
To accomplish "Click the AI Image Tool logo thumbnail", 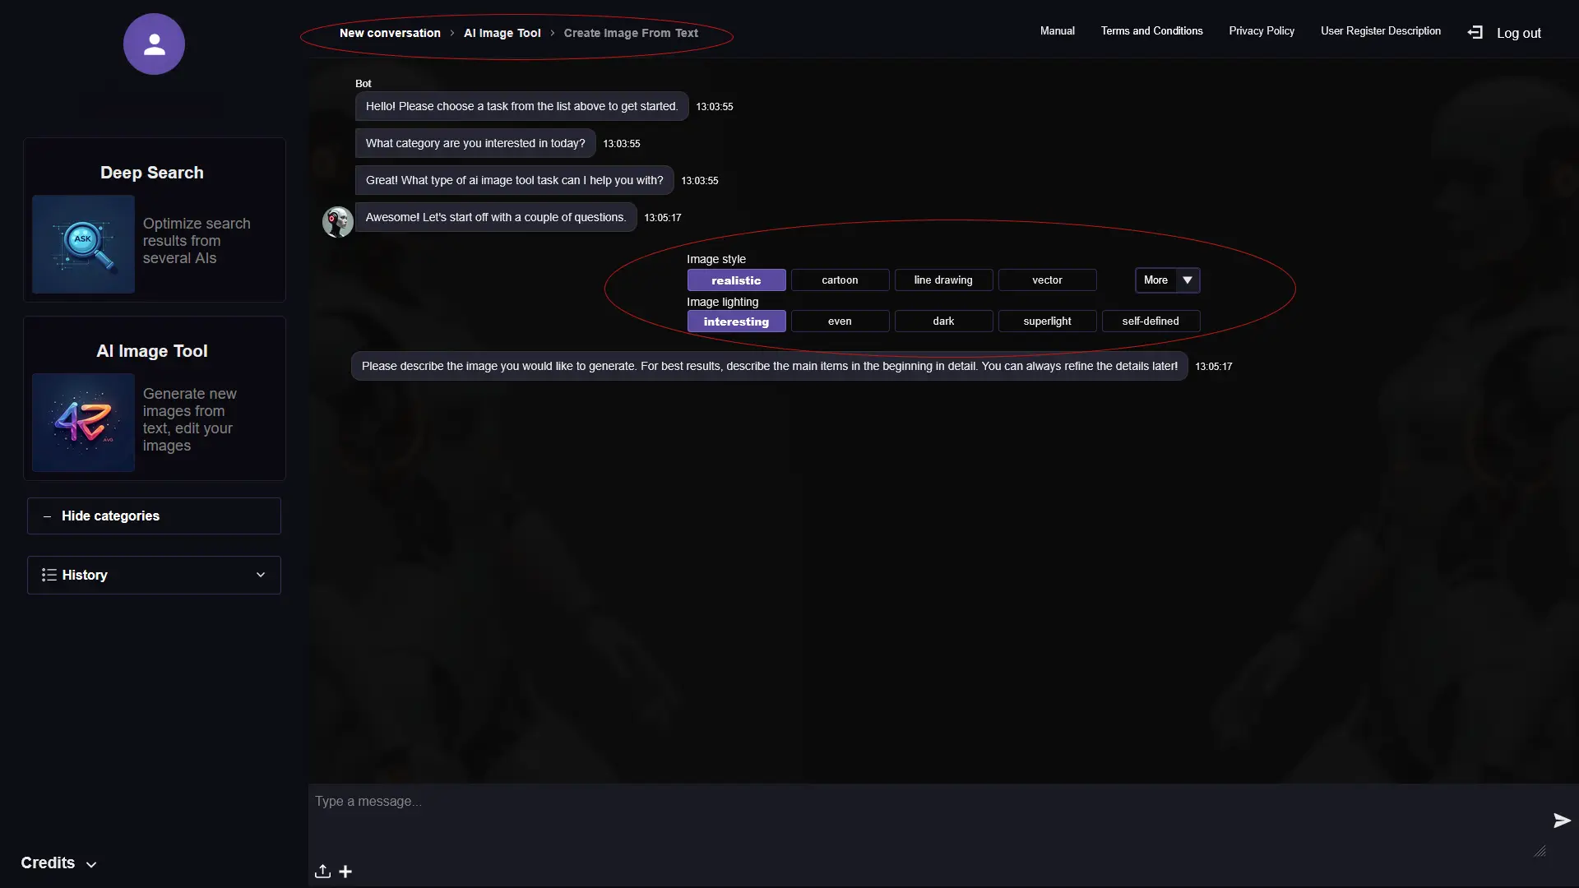I will pyautogui.click(x=83, y=423).
